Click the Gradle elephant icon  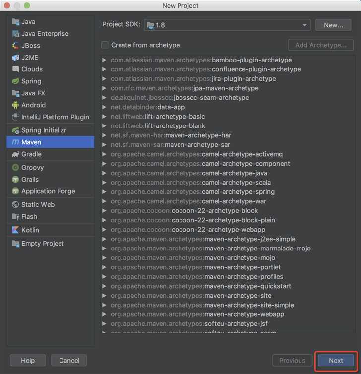(x=15, y=154)
